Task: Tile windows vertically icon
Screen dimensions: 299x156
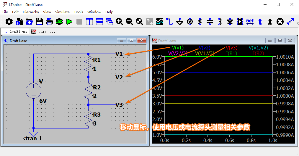Action: tap(89, 22)
